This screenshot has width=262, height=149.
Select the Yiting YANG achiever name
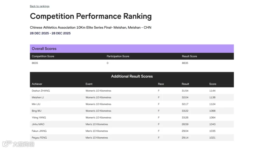pos(39,118)
